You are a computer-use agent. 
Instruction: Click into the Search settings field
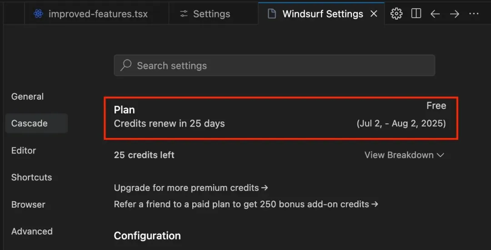click(274, 65)
